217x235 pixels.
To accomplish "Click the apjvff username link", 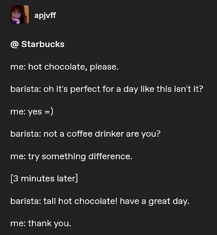I will (x=45, y=16).
